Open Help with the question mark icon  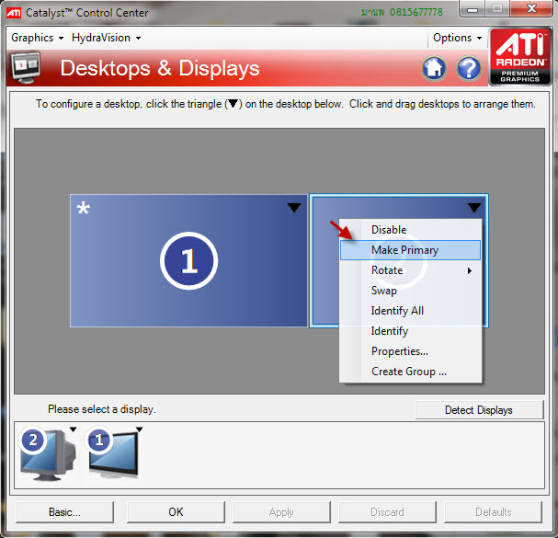click(x=469, y=68)
